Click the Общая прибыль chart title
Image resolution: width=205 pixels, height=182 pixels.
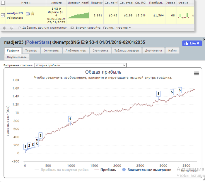(103, 72)
